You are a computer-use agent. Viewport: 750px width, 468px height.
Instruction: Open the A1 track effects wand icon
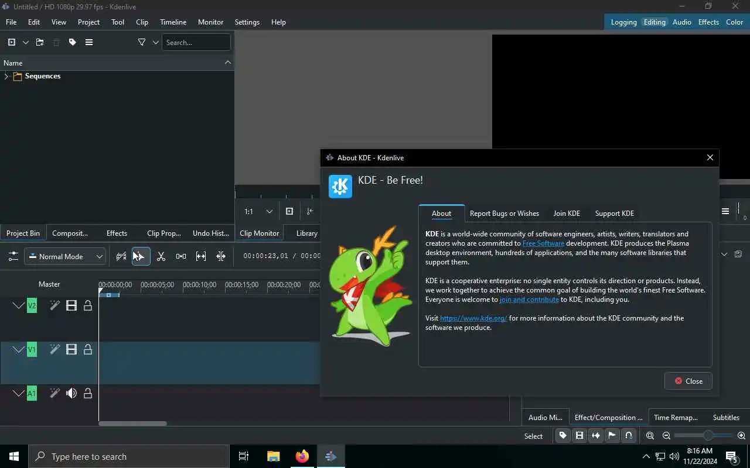tap(54, 393)
